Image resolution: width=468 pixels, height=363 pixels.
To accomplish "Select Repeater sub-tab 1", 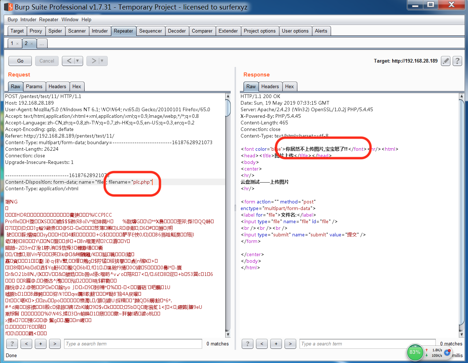I will 15,43.
